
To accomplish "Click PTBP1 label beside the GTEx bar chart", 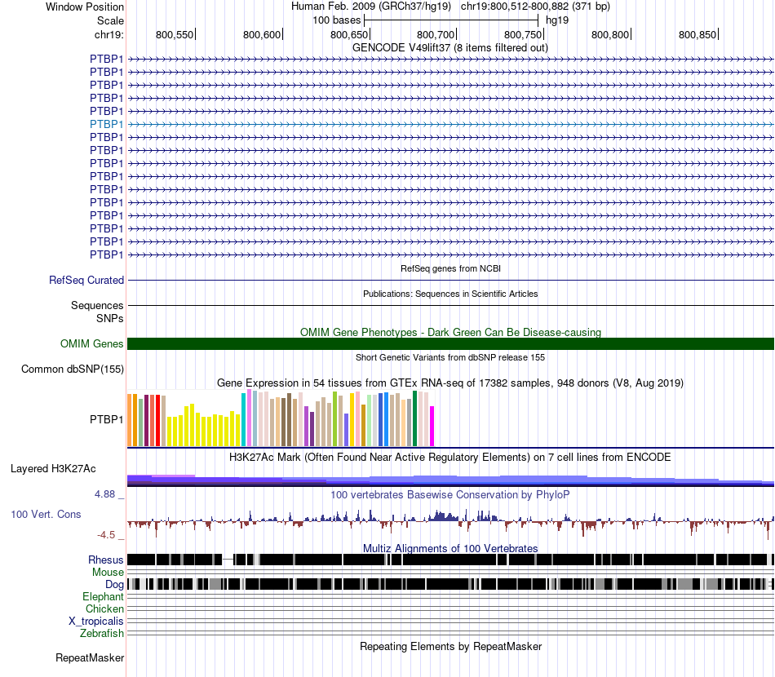I will 106,419.
